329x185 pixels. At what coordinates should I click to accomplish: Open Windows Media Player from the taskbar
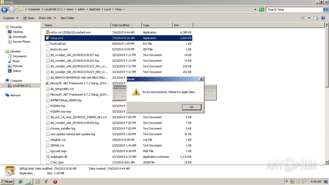(38, 182)
